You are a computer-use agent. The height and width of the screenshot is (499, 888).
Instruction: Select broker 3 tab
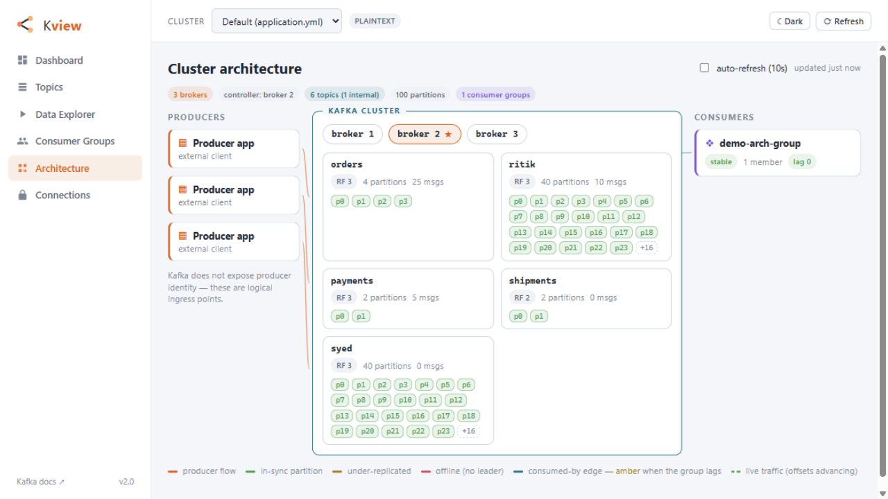click(497, 134)
